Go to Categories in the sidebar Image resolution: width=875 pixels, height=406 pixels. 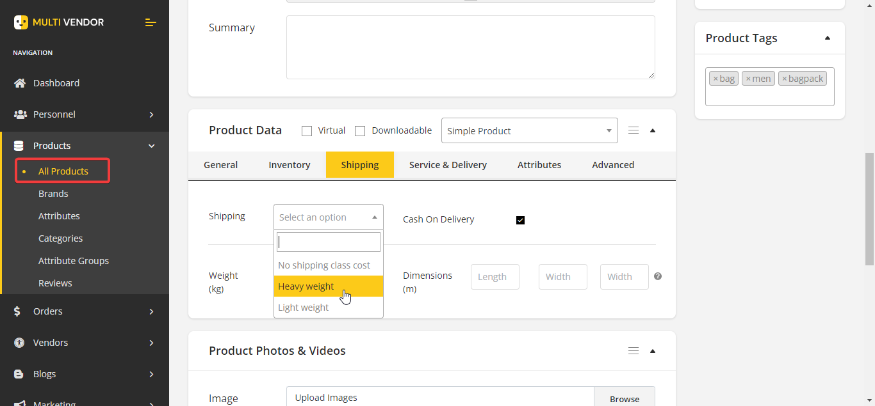pyautogui.click(x=60, y=238)
